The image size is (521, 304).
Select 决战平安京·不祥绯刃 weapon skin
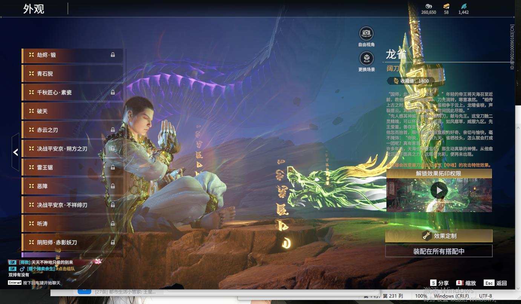point(72,205)
